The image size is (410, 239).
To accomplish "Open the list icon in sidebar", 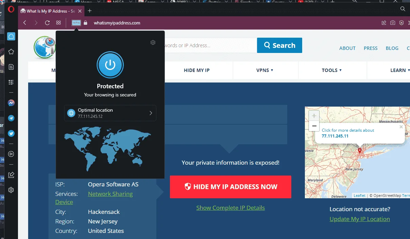I will [11, 82].
